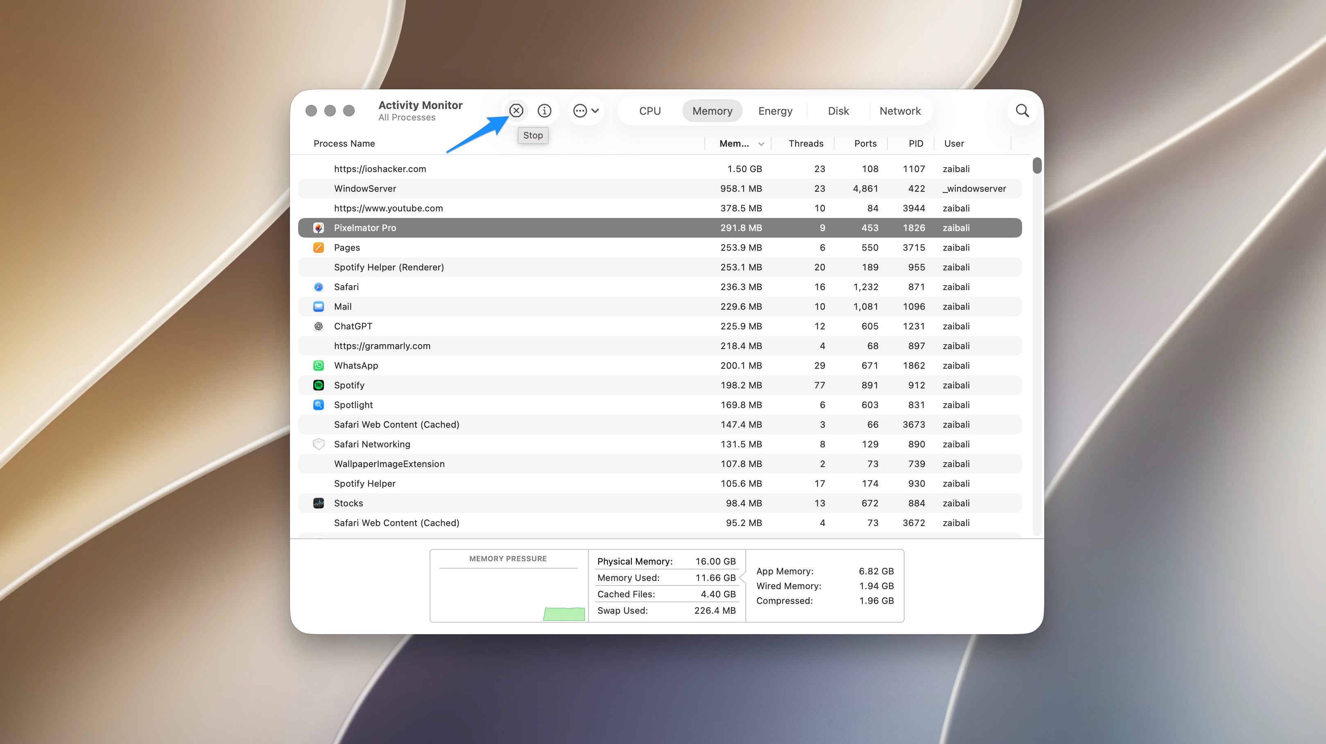Click the WhatsApp app icon
This screenshot has height=744, width=1326.
click(x=319, y=365)
